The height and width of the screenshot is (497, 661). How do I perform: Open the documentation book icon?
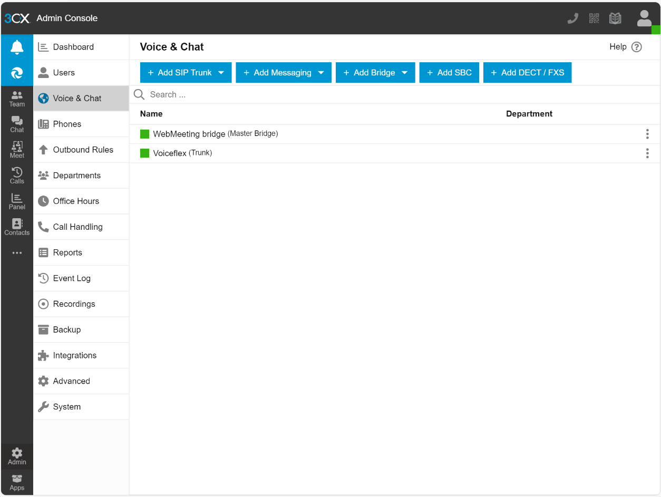click(x=615, y=18)
